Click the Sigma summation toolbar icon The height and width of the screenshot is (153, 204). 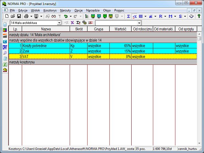(128, 16)
